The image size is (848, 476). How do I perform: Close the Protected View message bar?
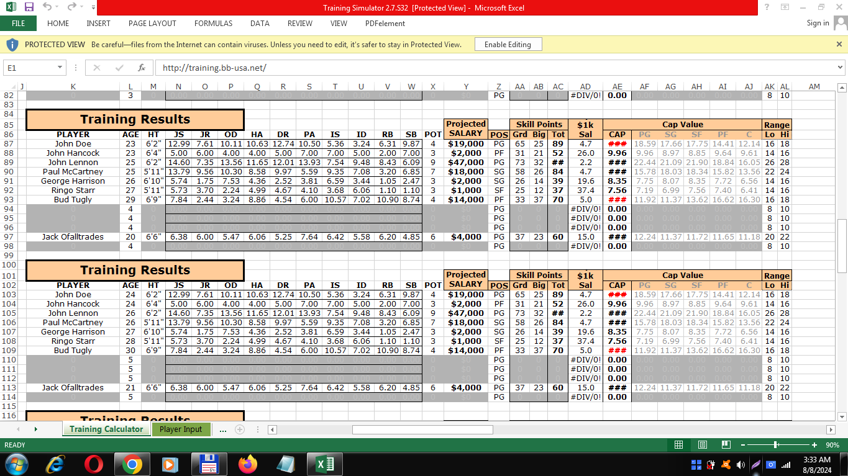point(839,45)
